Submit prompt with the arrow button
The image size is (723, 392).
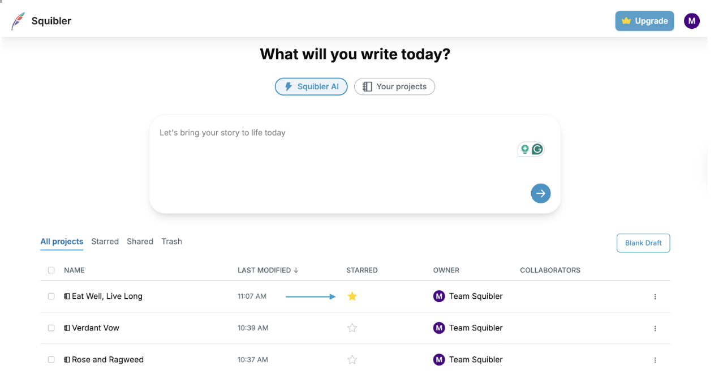tap(540, 193)
